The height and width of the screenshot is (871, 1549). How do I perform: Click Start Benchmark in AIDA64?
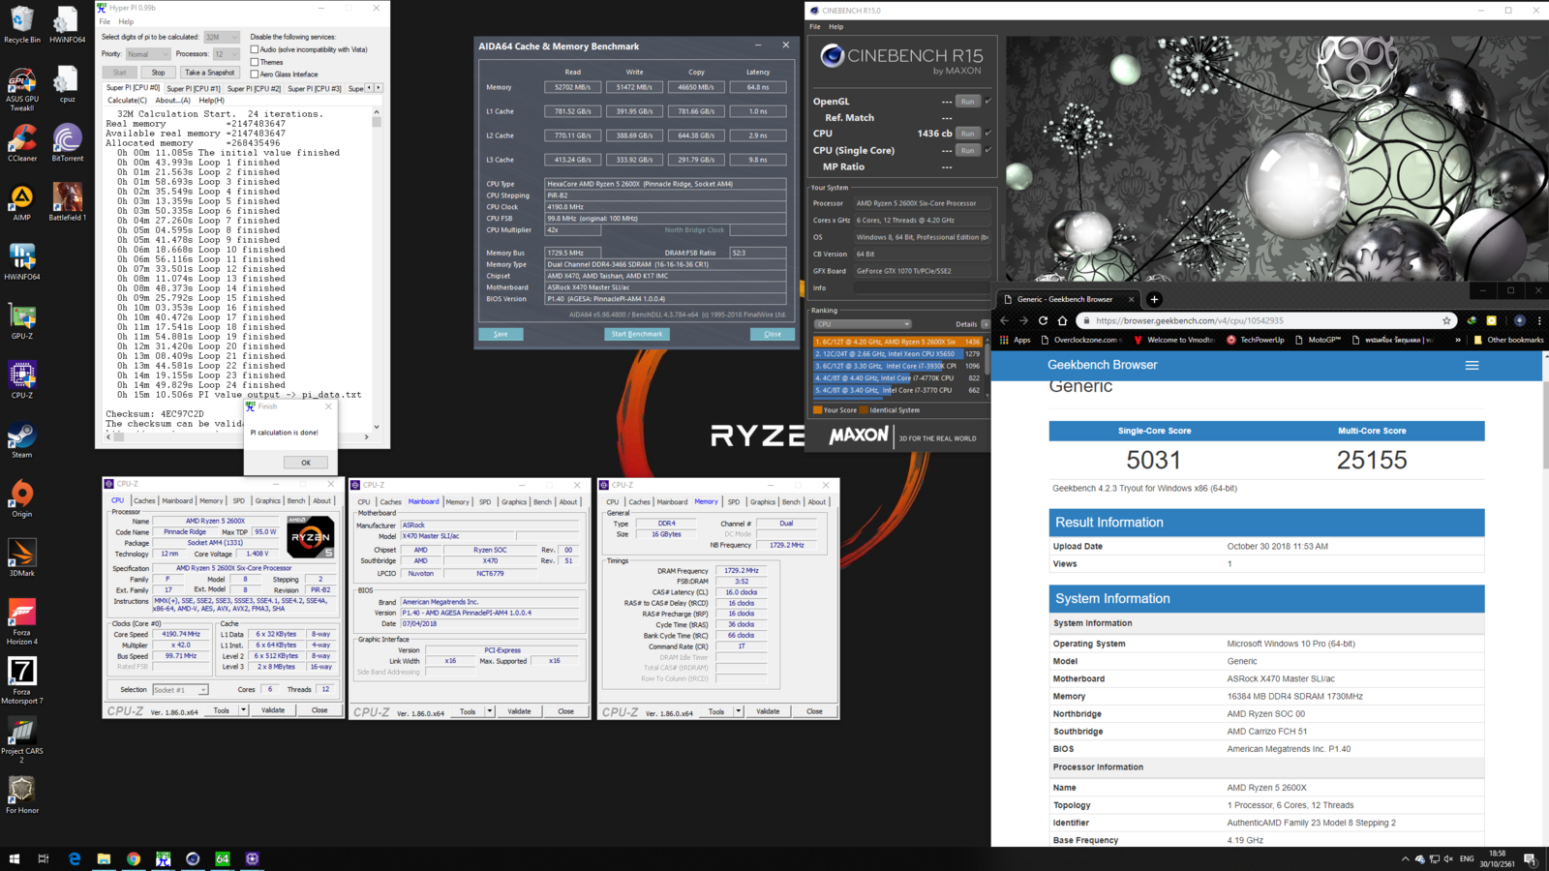(x=637, y=334)
